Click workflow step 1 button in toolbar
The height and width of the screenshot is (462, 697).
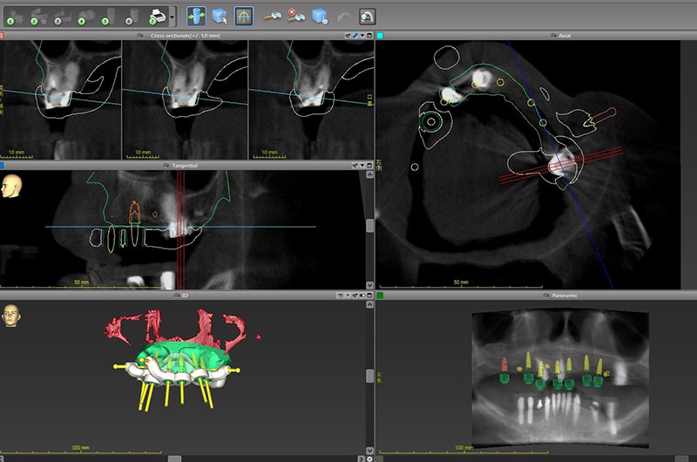coord(14,16)
